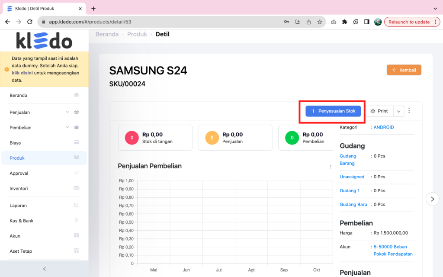Image resolution: width=443 pixels, height=277 pixels.
Task: Select Produk in the sidebar
Action: click(x=44, y=158)
